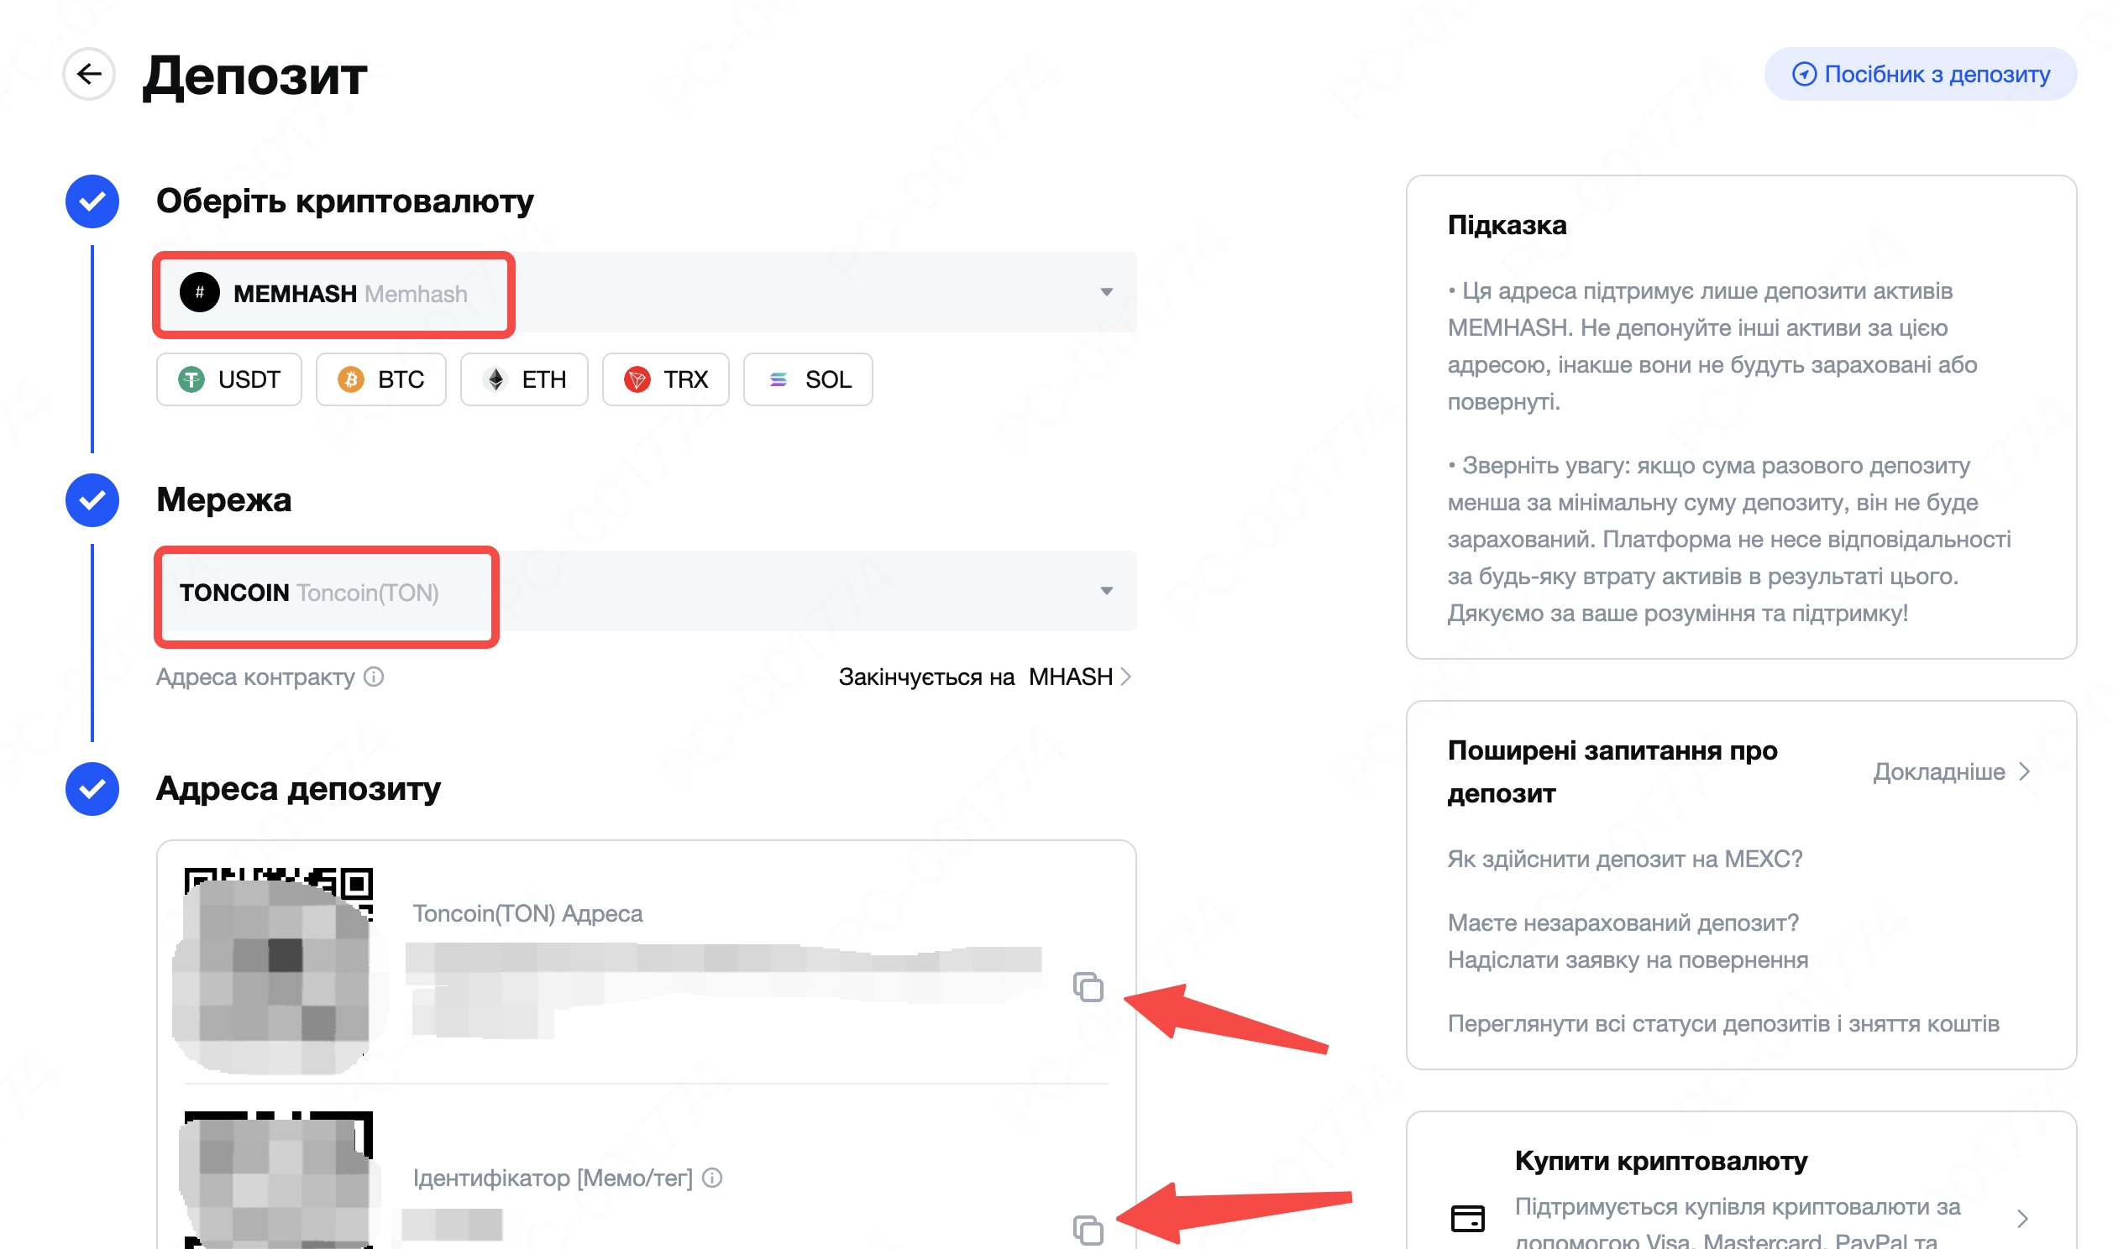This screenshot has width=2113, height=1249.
Task: Copy the Memo/tag identifier
Action: pos(1088,1230)
